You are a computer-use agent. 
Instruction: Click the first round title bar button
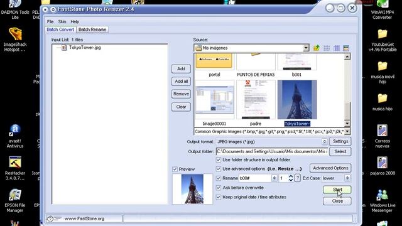(x=45, y=9)
